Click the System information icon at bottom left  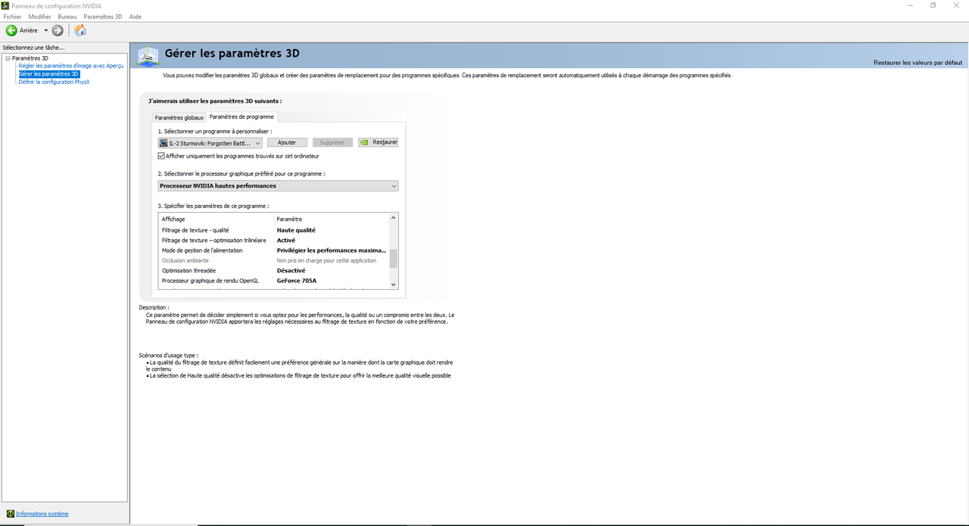click(11, 514)
